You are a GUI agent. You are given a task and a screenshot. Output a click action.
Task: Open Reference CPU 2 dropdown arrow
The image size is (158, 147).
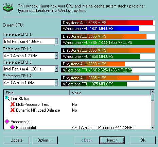click(x=56, y=55)
